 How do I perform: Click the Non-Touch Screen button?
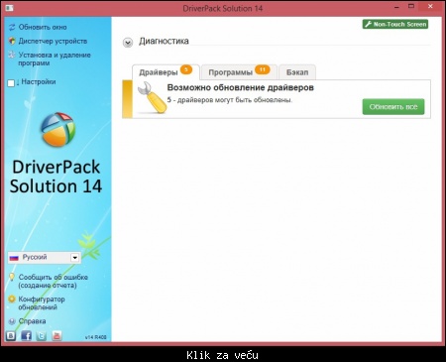coord(395,24)
